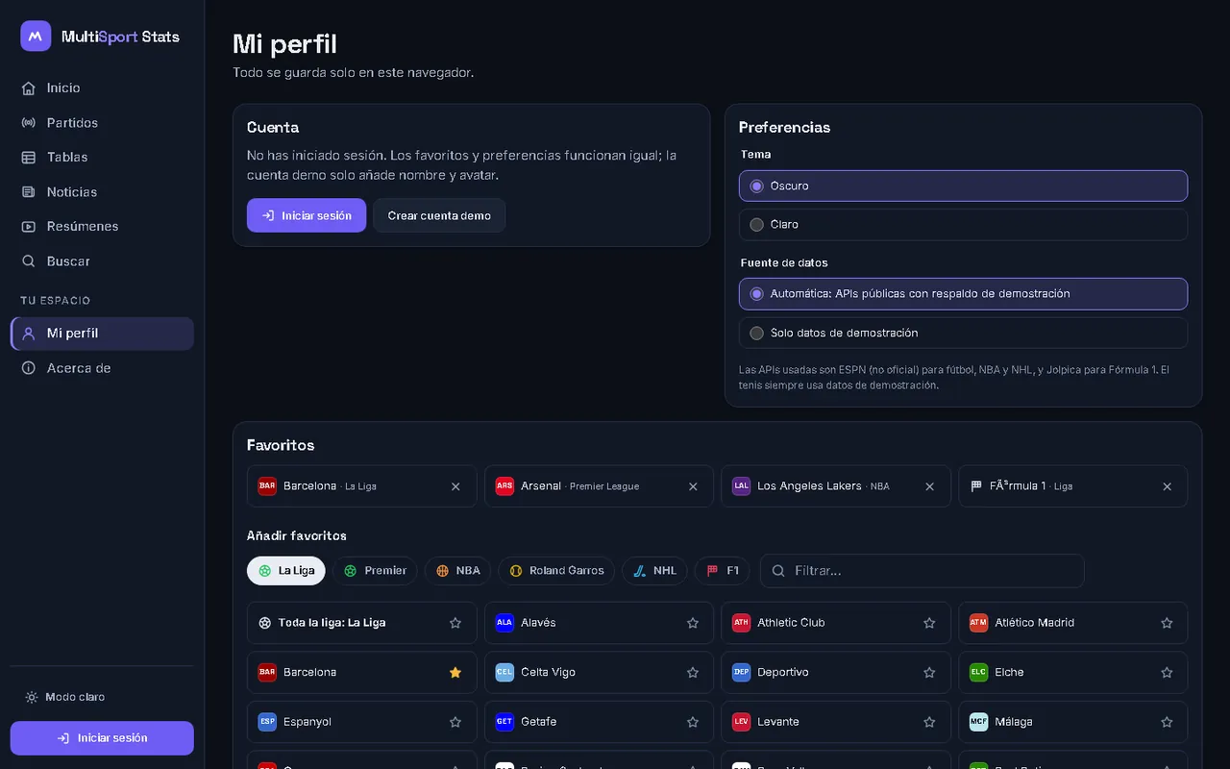Switch to the Roland Garros chip
This screenshot has width=1230, height=769.
556,571
